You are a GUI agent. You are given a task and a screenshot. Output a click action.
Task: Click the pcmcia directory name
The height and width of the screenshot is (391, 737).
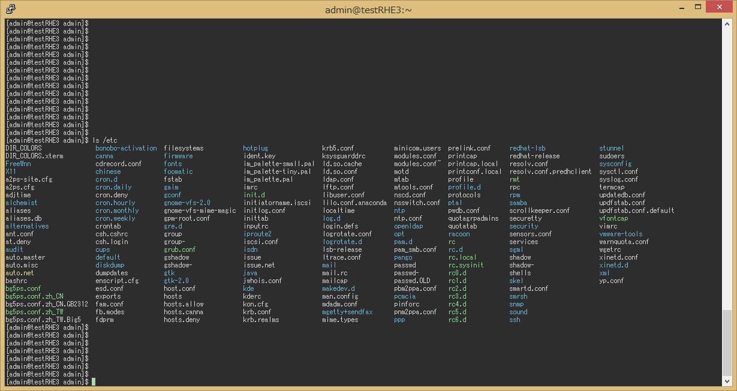pos(405,296)
